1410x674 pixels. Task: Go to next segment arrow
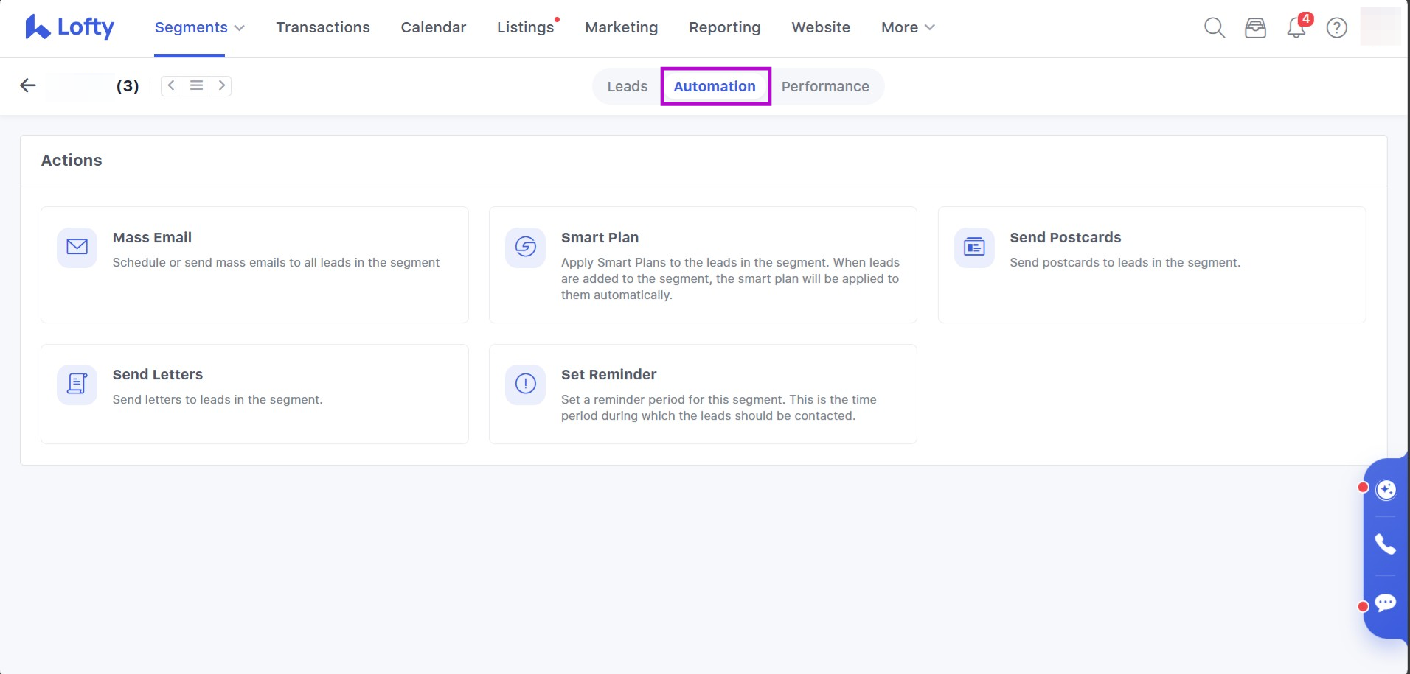[222, 86]
